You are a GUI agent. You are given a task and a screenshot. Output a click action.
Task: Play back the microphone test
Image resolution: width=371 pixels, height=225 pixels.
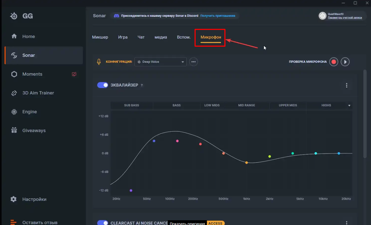pos(345,62)
